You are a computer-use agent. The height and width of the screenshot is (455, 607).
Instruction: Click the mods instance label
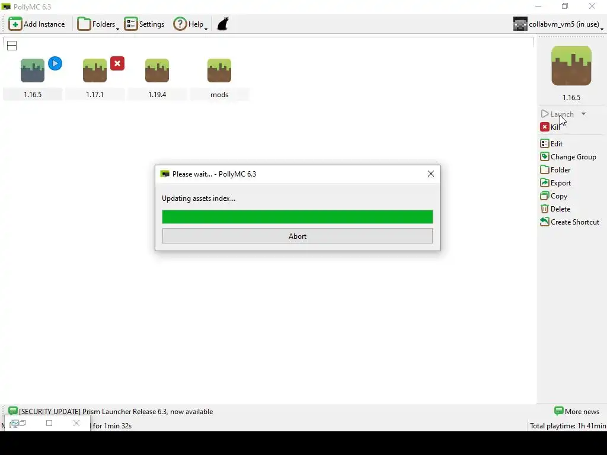coord(219,95)
